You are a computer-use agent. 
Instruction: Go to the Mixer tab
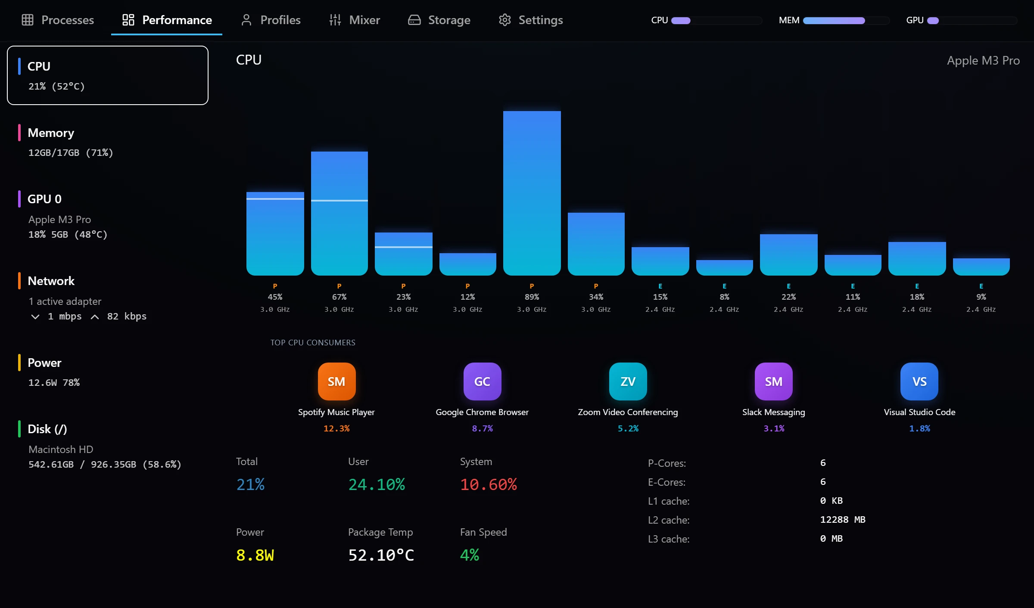[355, 20]
